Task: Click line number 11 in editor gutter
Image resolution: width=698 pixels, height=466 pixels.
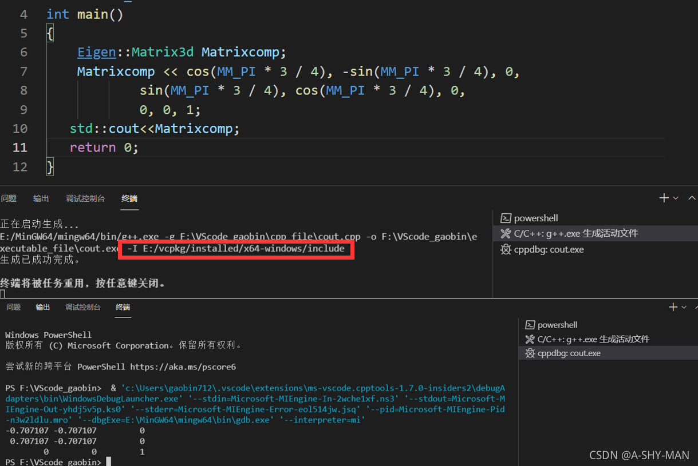Action: coord(19,148)
